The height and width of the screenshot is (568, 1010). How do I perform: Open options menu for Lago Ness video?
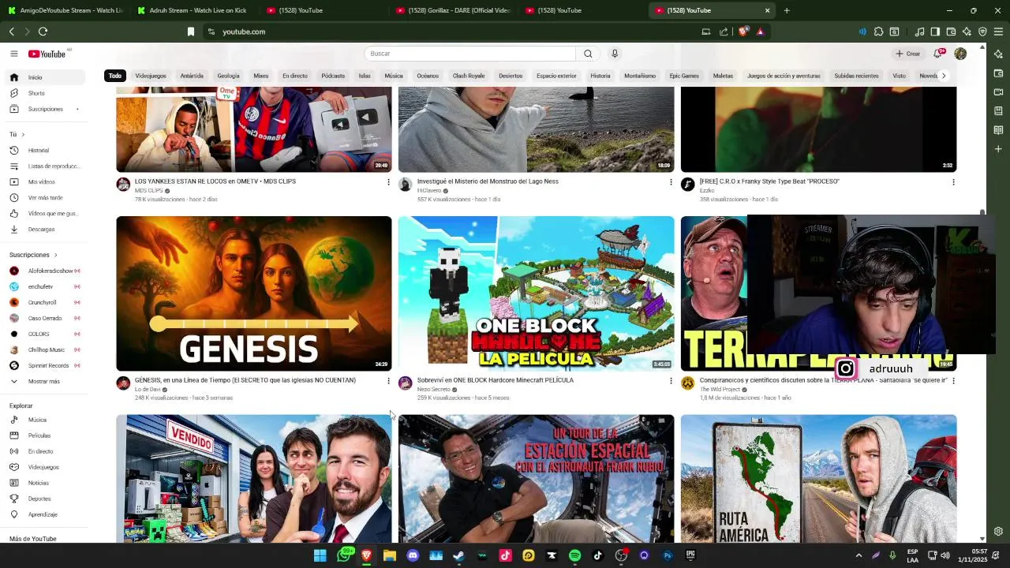[671, 181]
